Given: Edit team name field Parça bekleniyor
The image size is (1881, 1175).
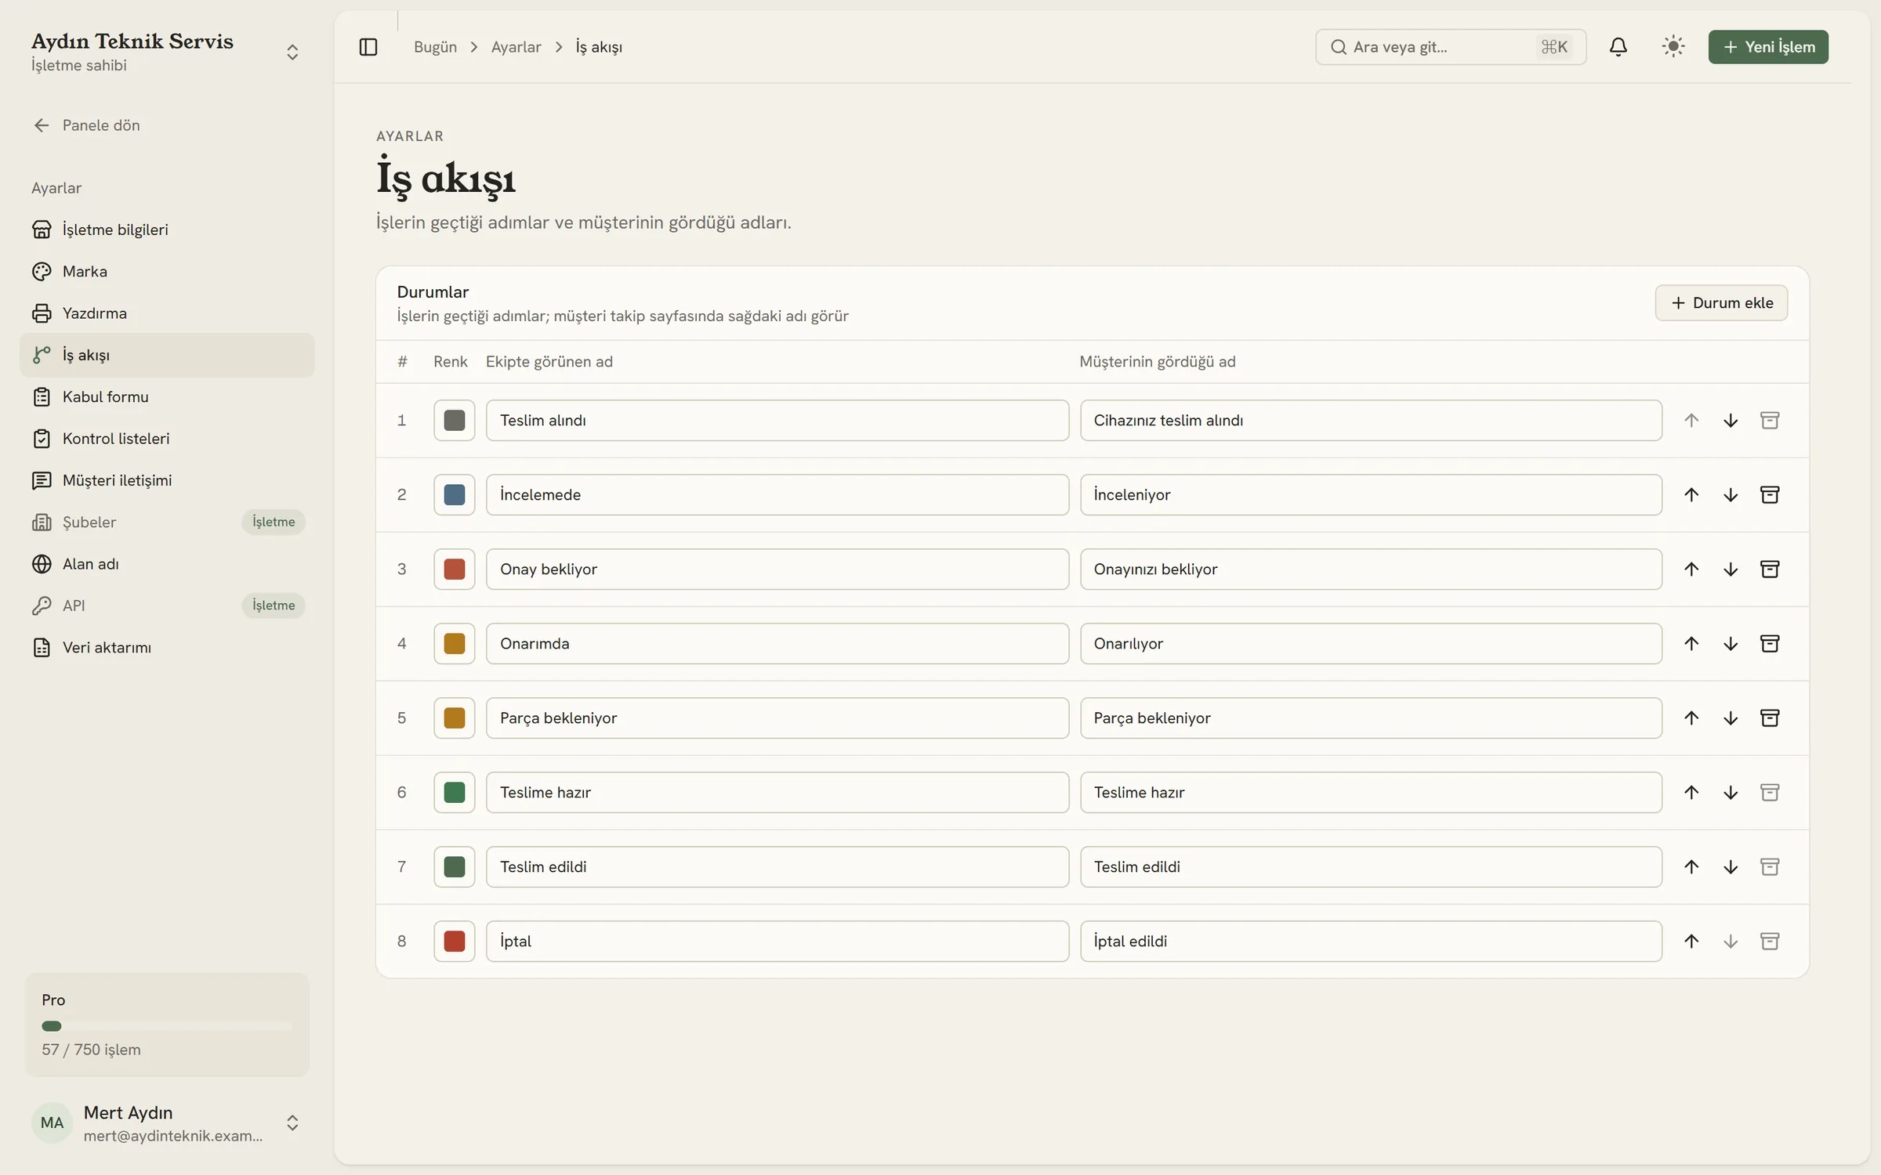Looking at the screenshot, I should (777, 718).
